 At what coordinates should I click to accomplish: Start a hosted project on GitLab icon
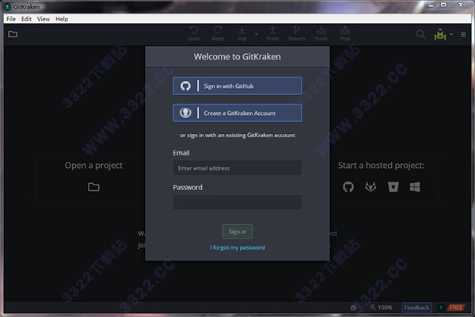click(370, 187)
